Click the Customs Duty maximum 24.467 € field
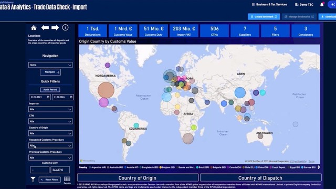The image size is (336, 189). coord(60,170)
